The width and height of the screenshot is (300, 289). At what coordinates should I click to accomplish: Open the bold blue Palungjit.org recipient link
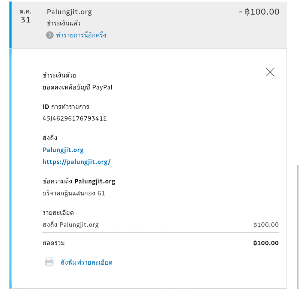pos(63,150)
